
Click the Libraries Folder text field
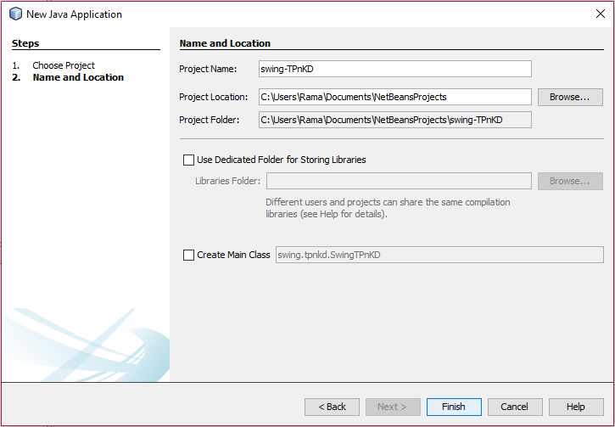coord(399,181)
